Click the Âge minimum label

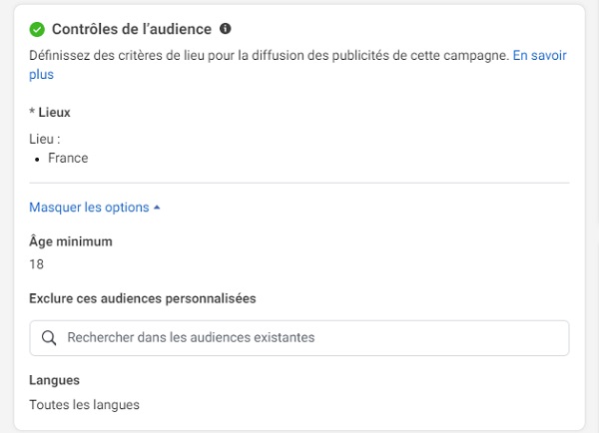71,241
